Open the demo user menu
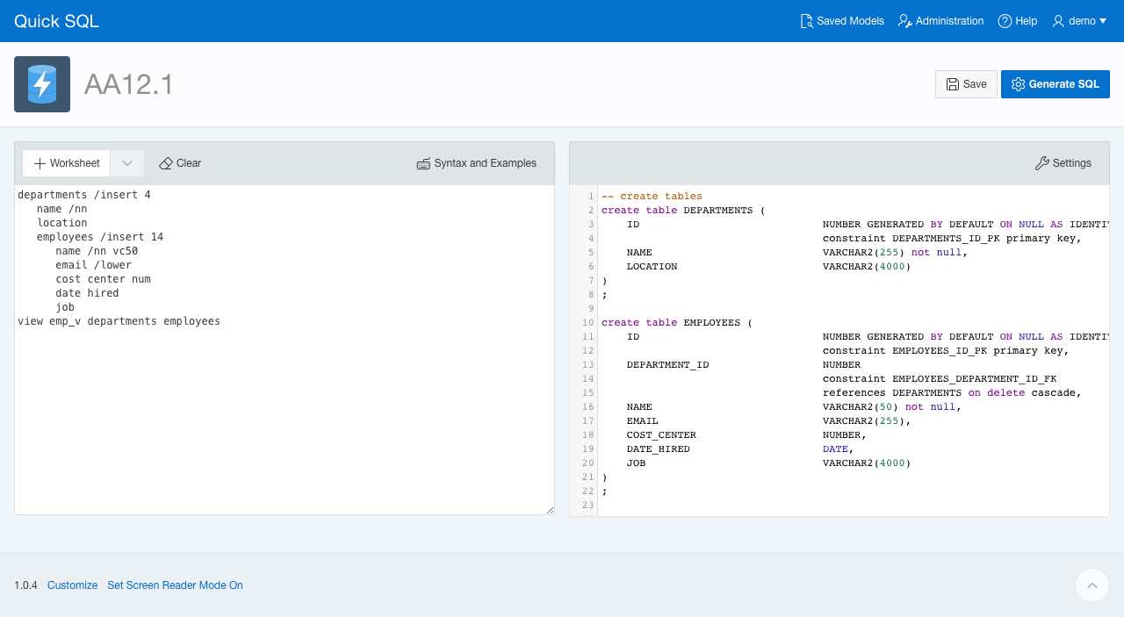 click(1079, 21)
